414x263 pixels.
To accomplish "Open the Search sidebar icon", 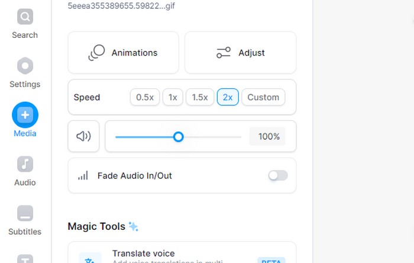I will tap(25, 17).
